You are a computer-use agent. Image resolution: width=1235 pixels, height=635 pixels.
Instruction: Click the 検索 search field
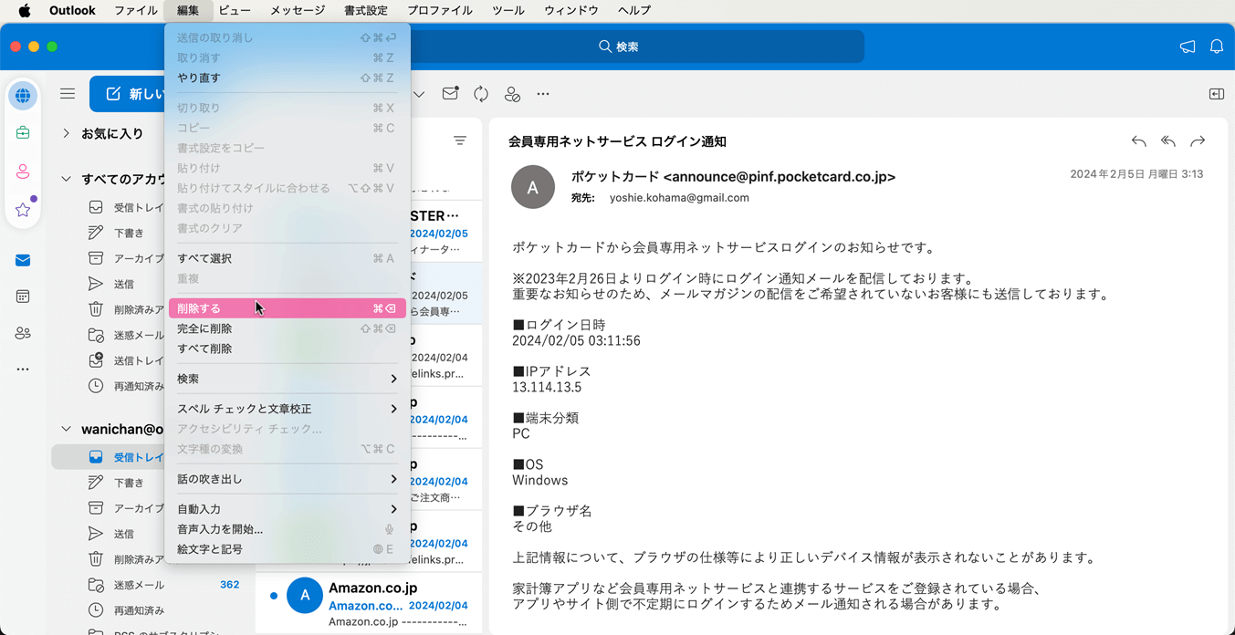click(x=618, y=47)
